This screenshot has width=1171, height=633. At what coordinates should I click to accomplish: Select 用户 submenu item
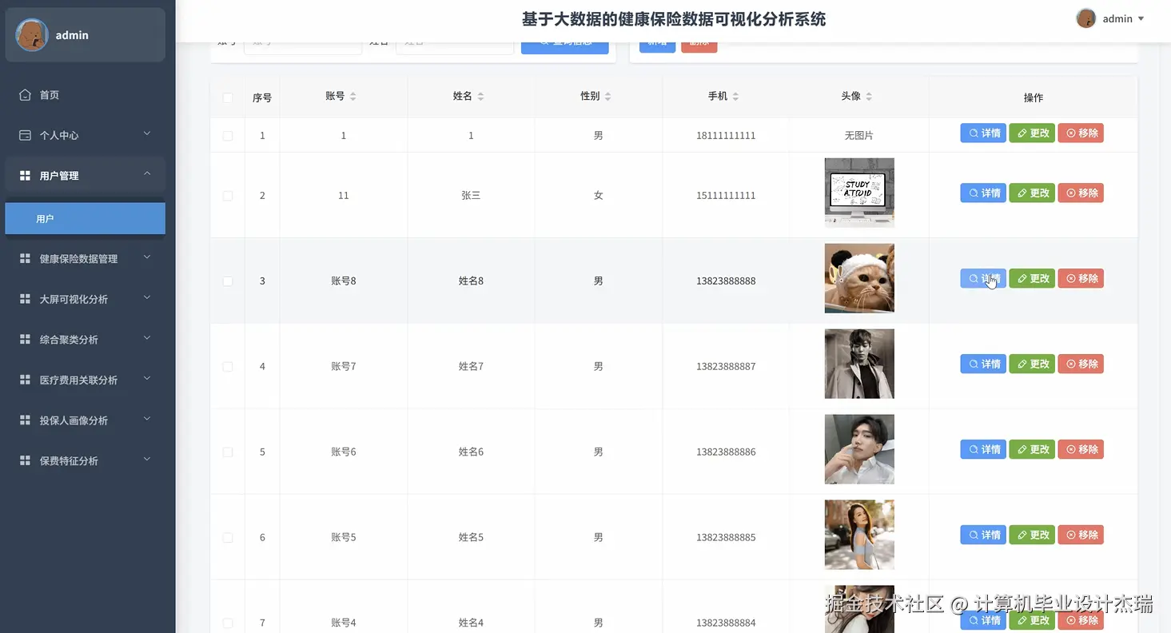tap(86, 218)
